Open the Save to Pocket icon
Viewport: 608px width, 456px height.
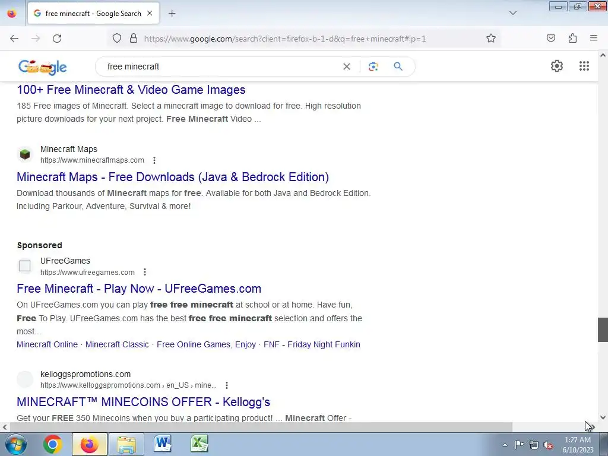point(550,38)
